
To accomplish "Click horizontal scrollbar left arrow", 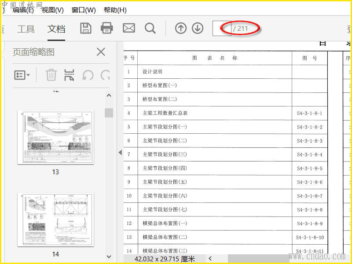I will tap(210, 258).
